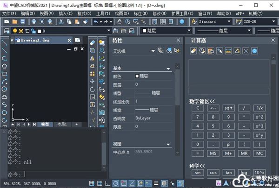The image size is (279, 188).
Task: Switch to the 布局1 layout tab
Action: click(x=62, y=124)
